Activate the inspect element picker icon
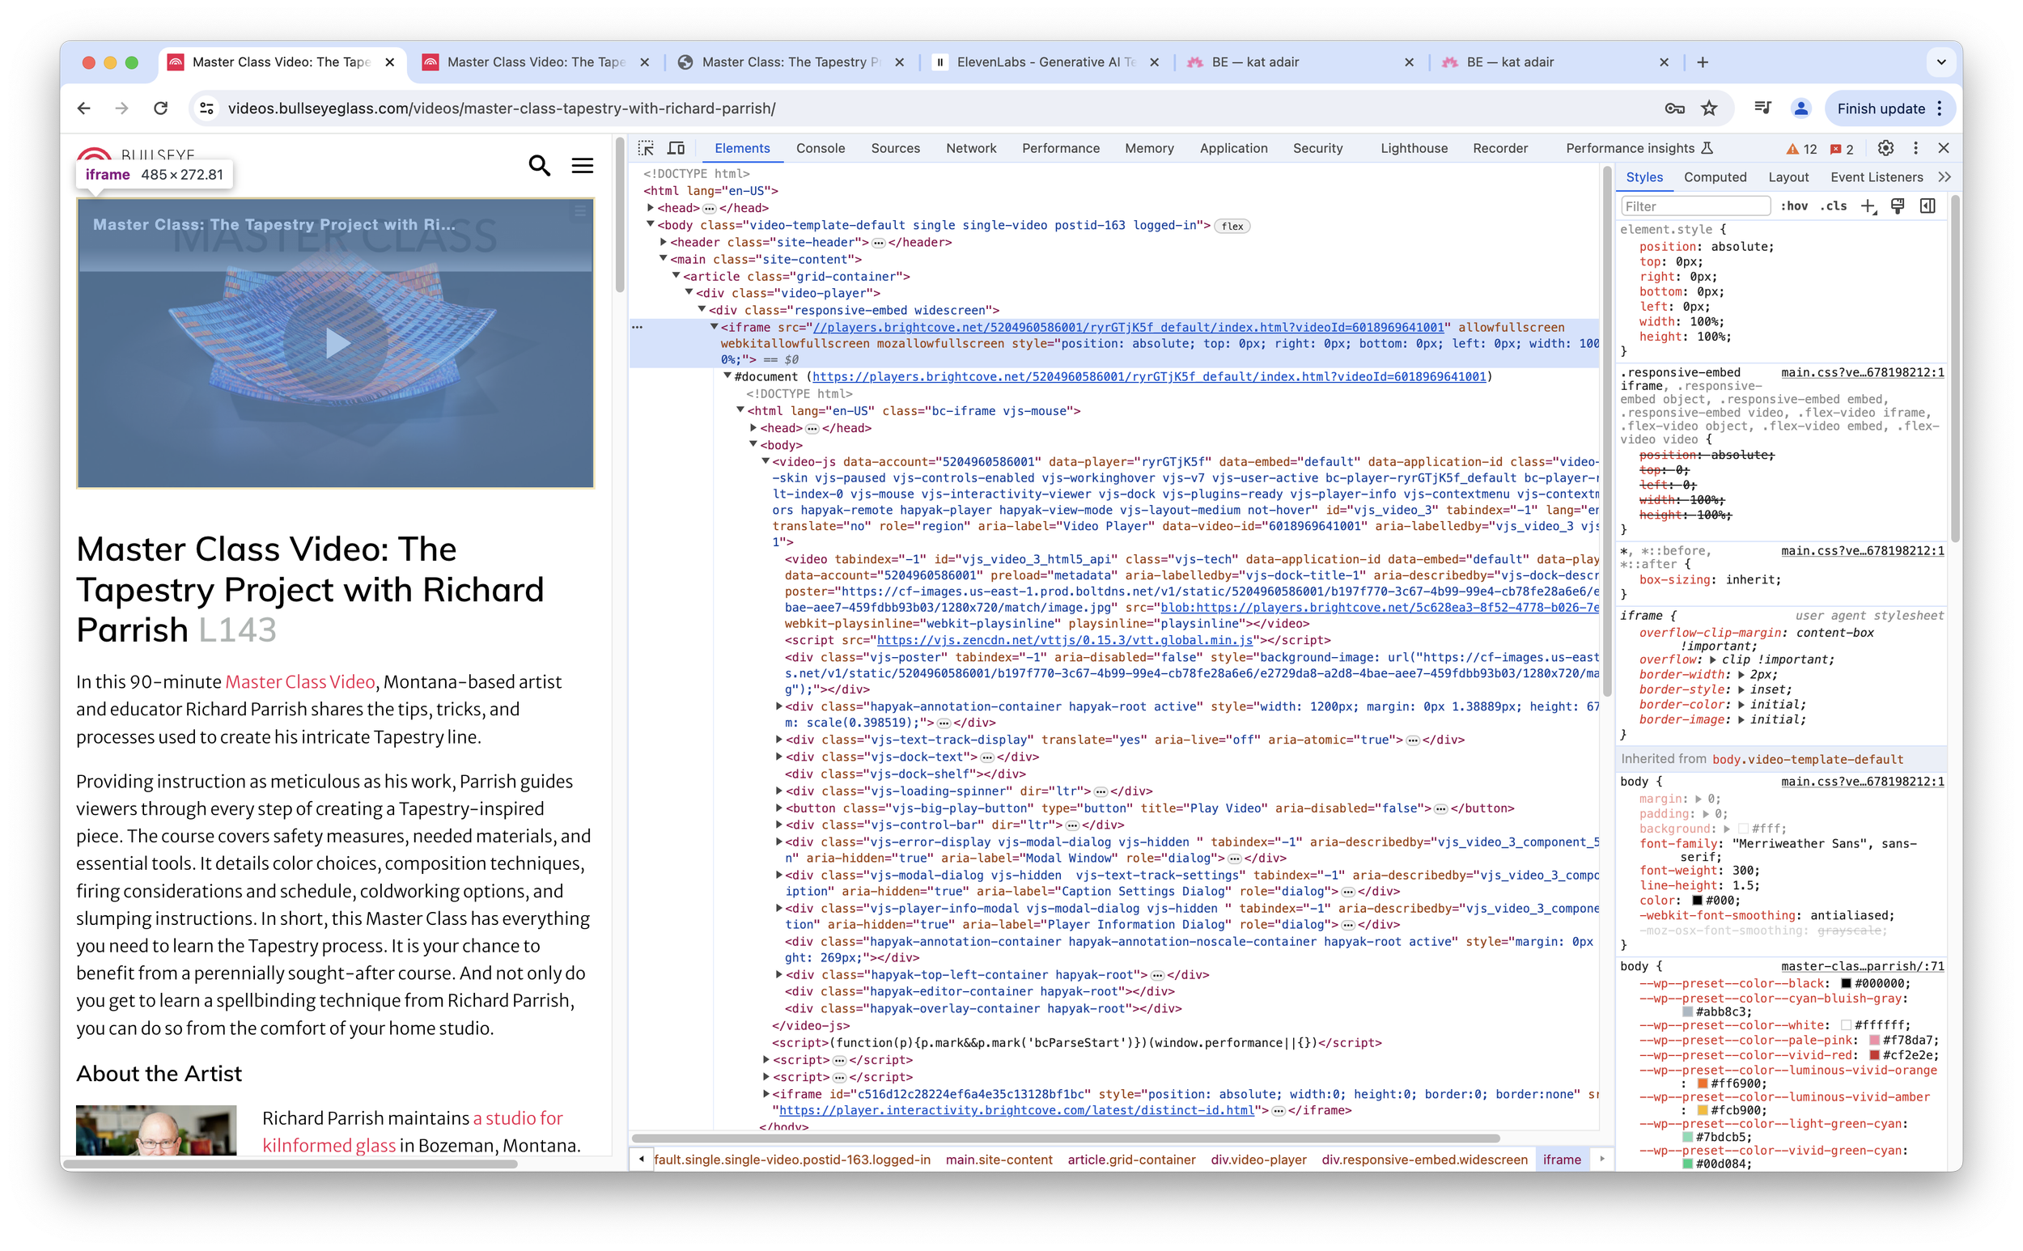Screen dimensions: 2023x1251 647,148
